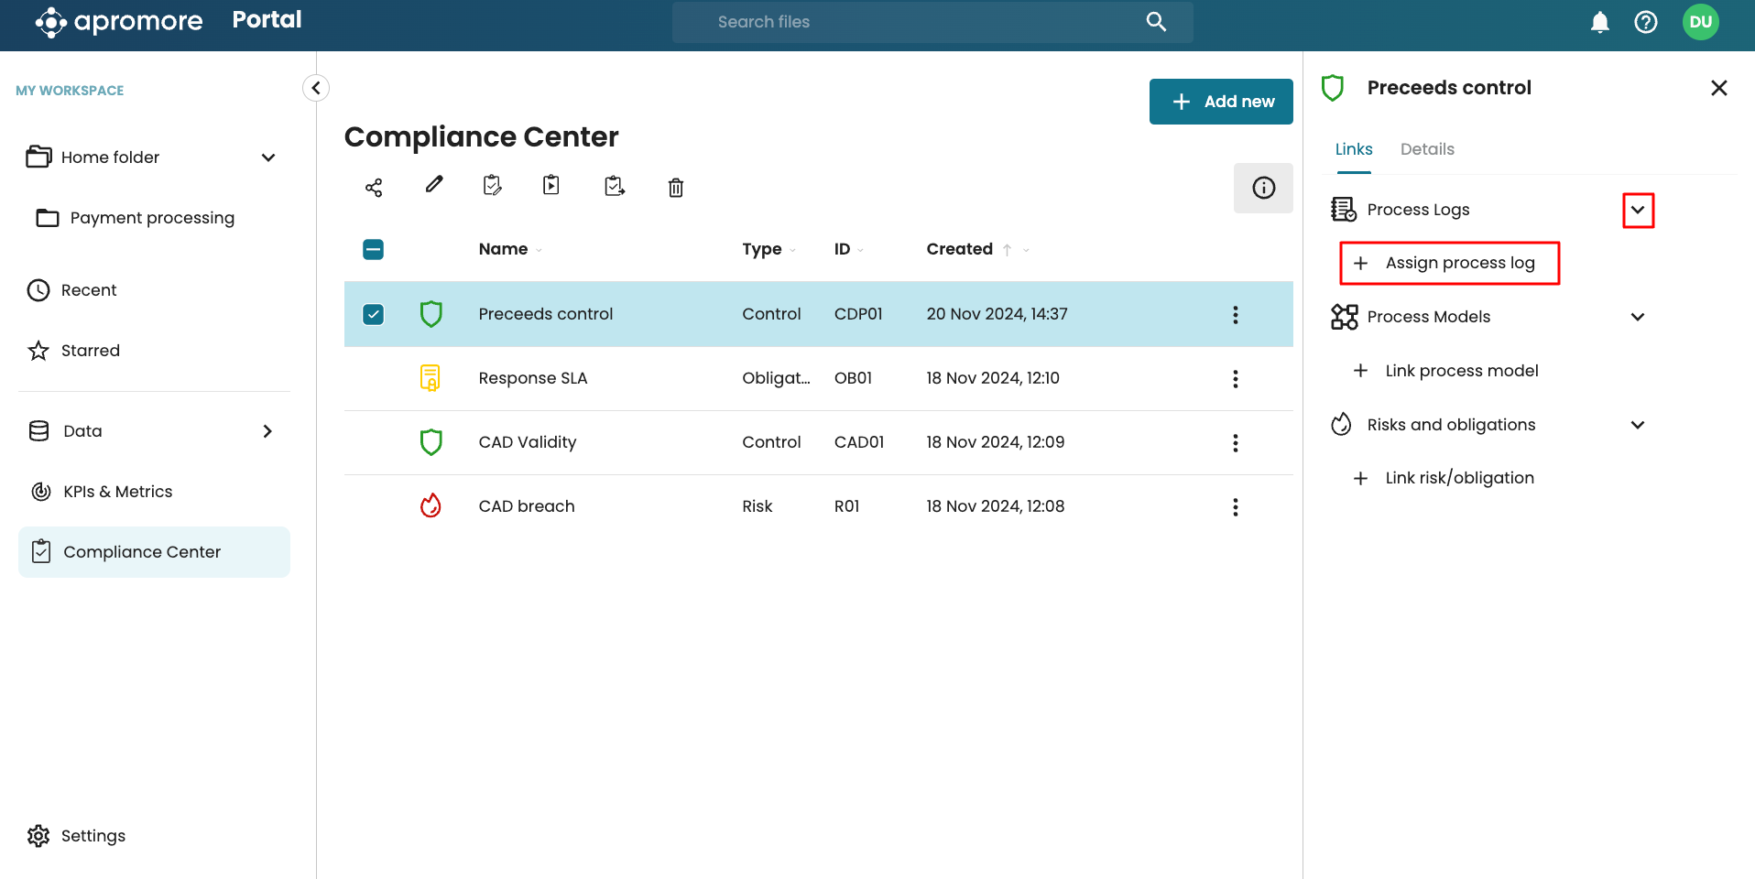The width and height of the screenshot is (1755, 879).
Task: Open the info panel icon
Action: point(1263,188)
